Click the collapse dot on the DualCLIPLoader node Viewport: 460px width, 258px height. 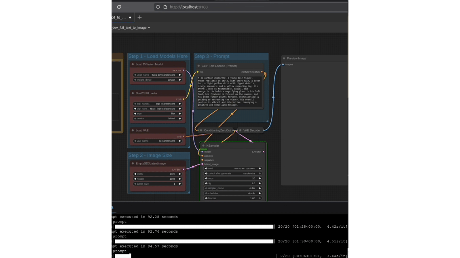(x=133, y=93)
